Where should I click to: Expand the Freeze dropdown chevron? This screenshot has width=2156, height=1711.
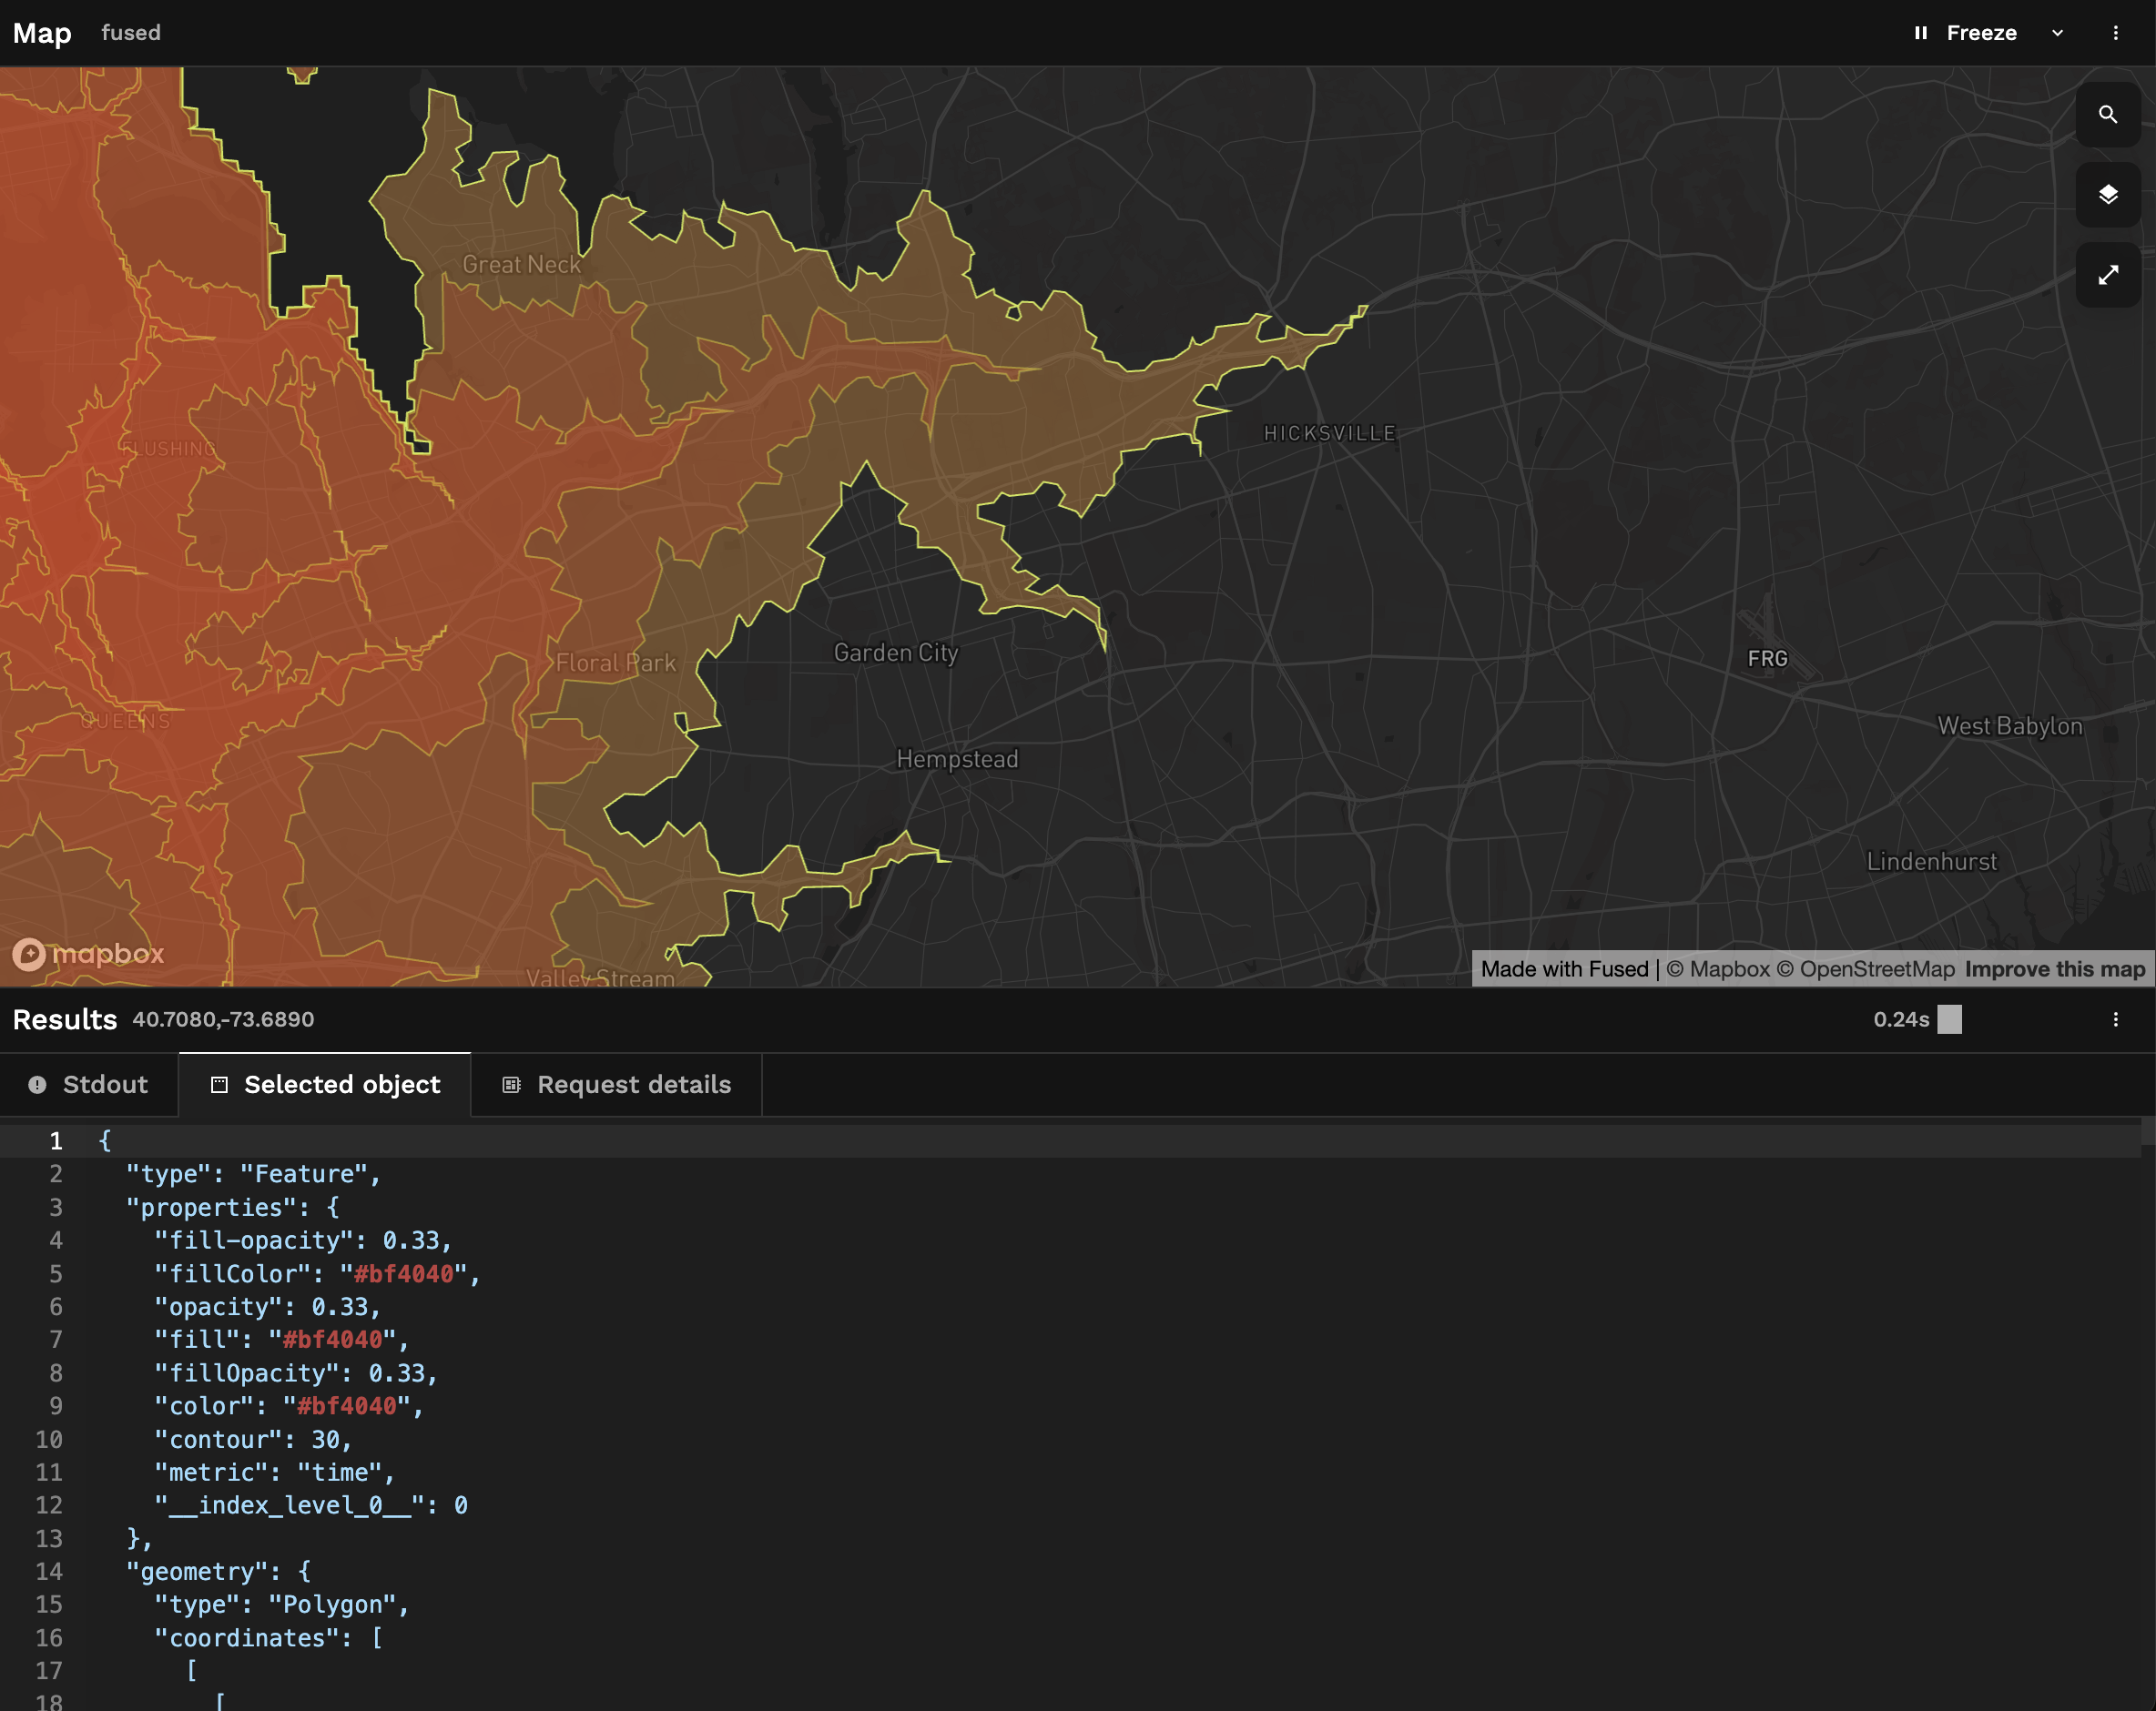[x=2057, y=33]
